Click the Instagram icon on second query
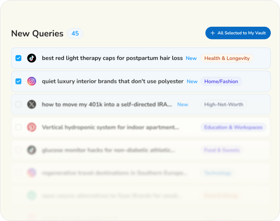 pos(31,81)
